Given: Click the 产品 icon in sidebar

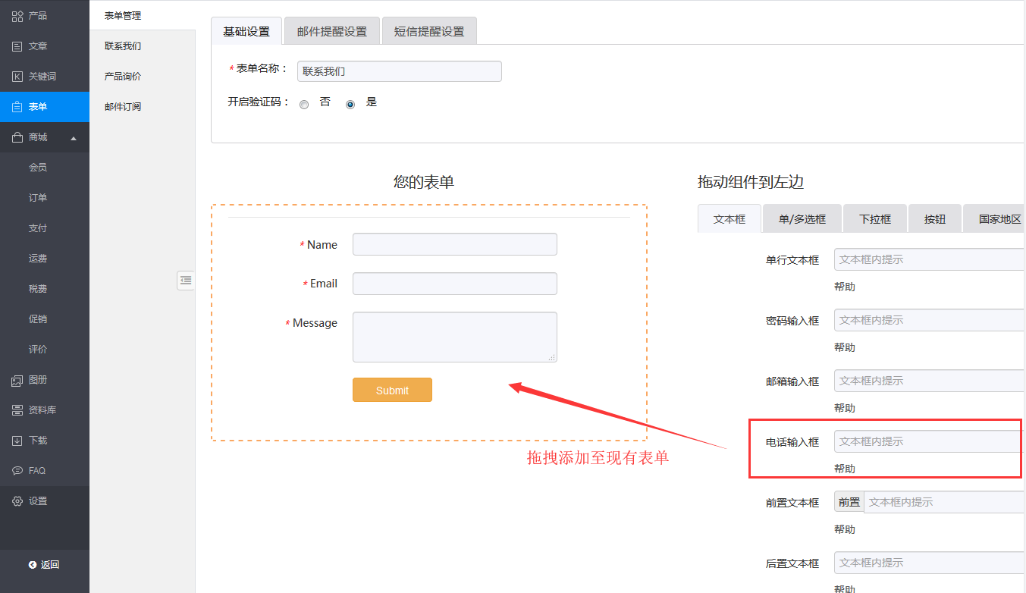Looking at the screenshot, I should (x=17, y=16).
